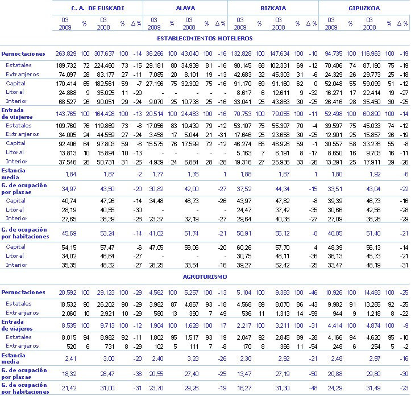Select the Extranjeros value 74.097

tap(68, 75)
